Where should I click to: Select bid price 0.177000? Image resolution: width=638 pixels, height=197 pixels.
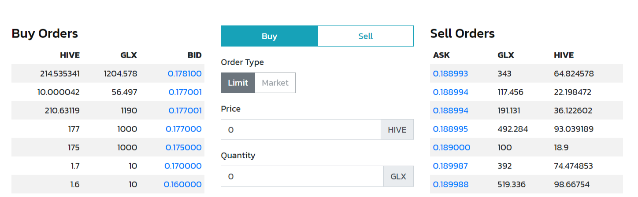pos(184,129)
